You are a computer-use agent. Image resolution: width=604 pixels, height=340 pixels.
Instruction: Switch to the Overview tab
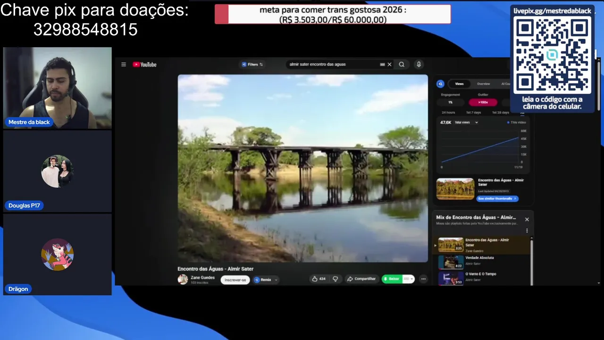click(x=483, y=84)
